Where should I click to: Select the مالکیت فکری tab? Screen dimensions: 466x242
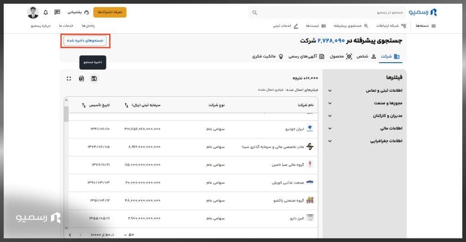pyautogui.click(x=268, y=56)
